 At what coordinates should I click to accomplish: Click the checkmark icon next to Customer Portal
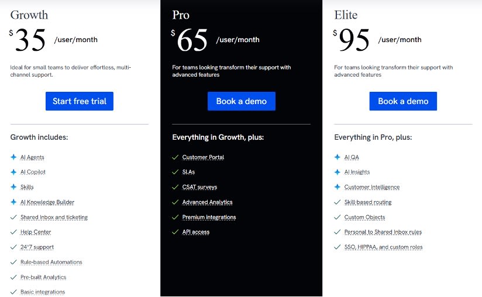pyautogui.click(x=175, y=157)
